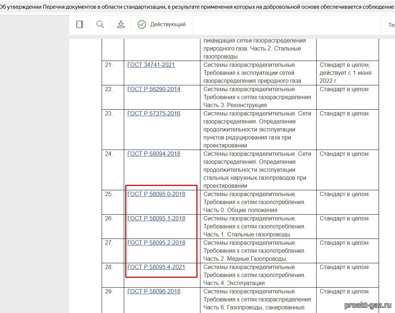Follow the ГОСТ Р 57375-2016 link
The image size is (395, 313).
[x=154, y=114]
